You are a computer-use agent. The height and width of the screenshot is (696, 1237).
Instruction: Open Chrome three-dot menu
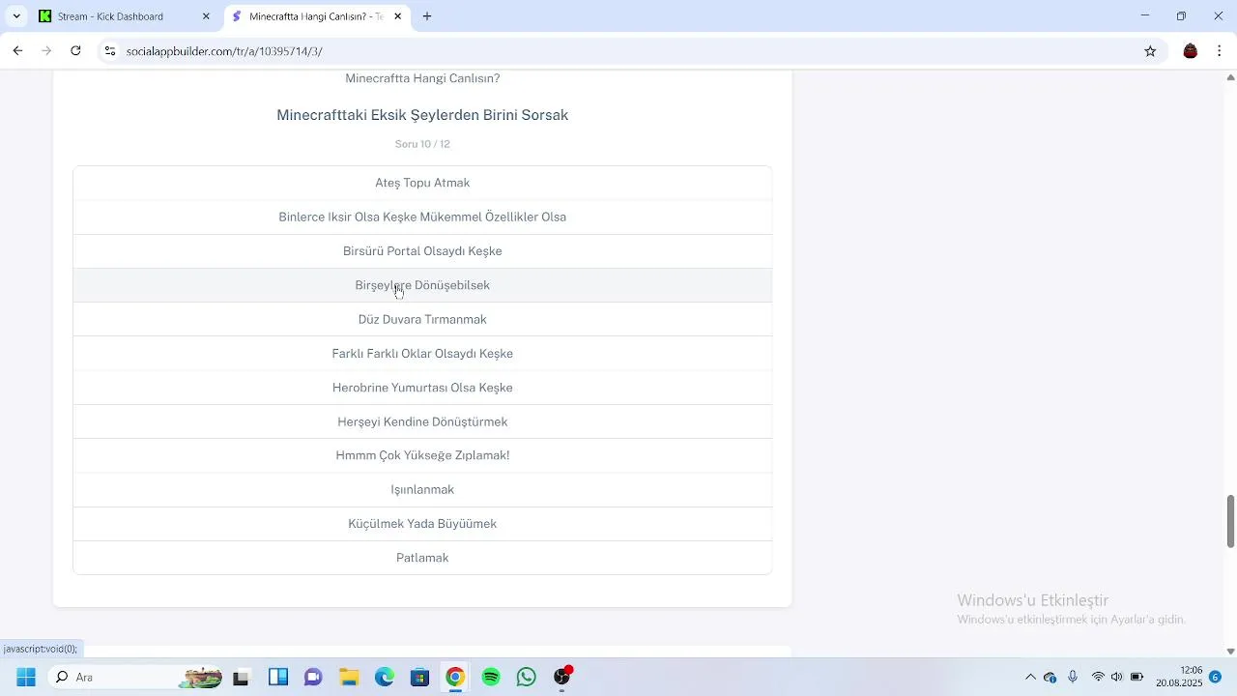pyautogui.click(x=1219, y=51)
